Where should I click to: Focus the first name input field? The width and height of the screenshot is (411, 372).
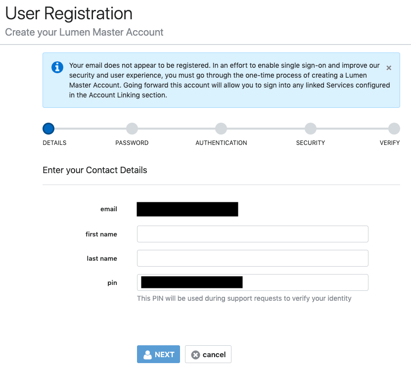coord(253,234)
